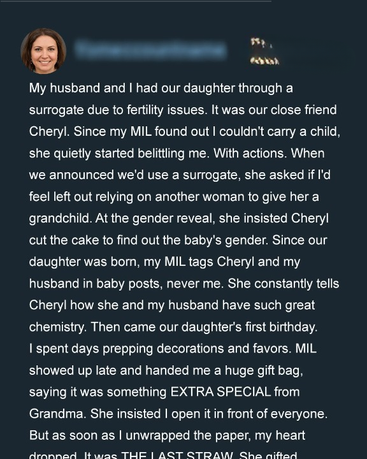This screenshot has width=367, height=459.
Task: Click the words "my heart" in the post
Action: (280, 435)
